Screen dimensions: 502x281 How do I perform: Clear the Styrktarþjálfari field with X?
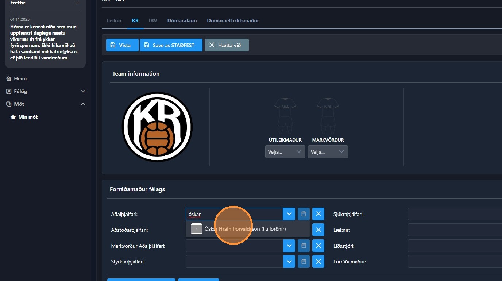click(318, 262)
